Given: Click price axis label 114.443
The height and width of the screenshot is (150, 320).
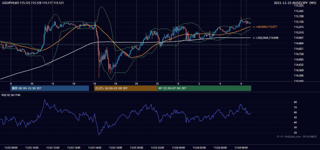Looking at the screenshot, I should [299, 81].
